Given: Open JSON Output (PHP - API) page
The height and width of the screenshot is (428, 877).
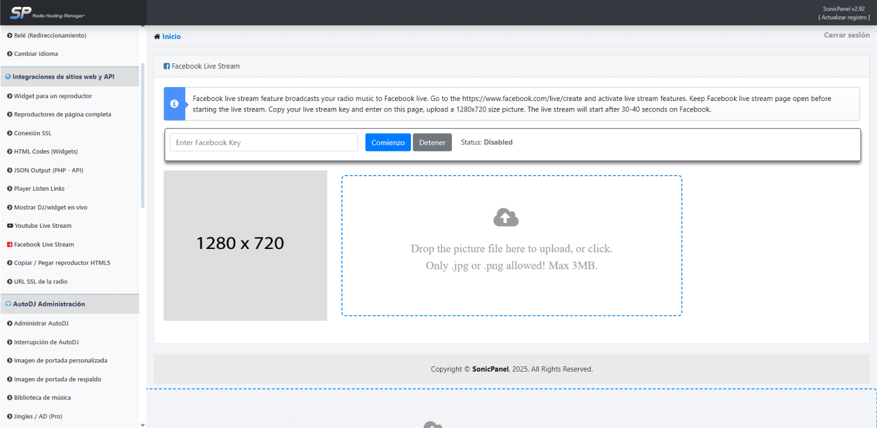Looking at the screenshot, I should [x=48, y=170].
